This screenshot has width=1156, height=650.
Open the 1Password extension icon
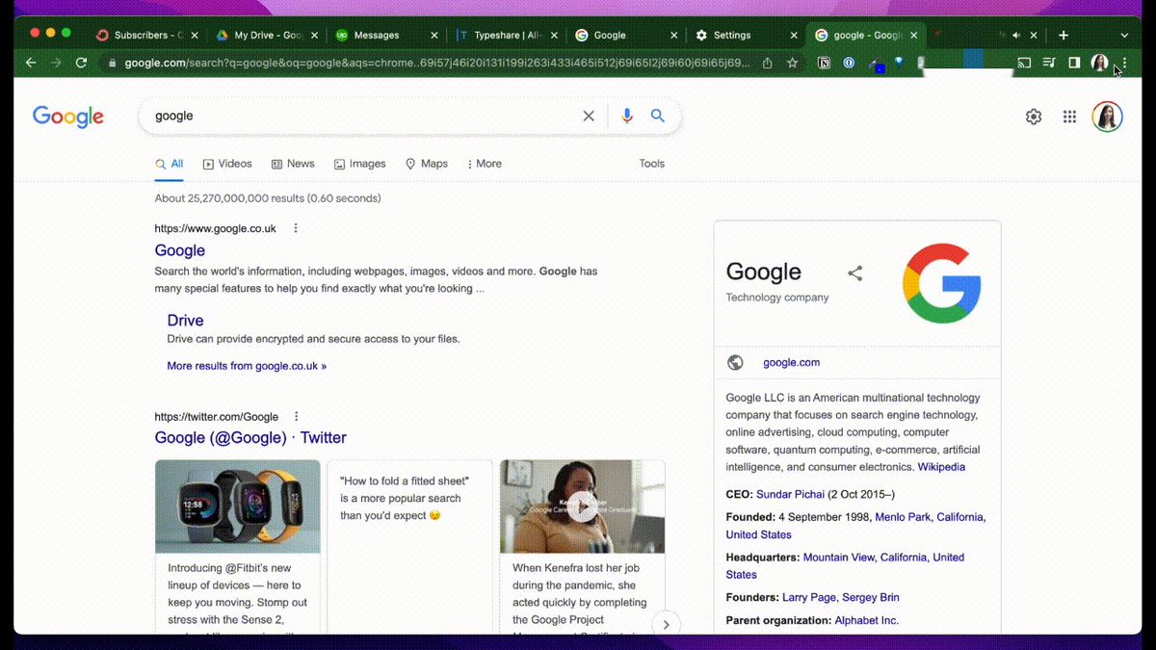click(x=849, y=63)
